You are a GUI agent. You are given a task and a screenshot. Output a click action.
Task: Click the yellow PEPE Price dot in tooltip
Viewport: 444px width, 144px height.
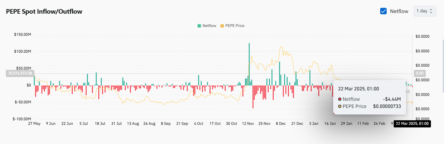(x=340, y=106)
